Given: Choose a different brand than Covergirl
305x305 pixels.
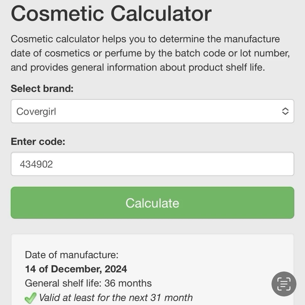Looking at the screenshot, I should point(152,111).
